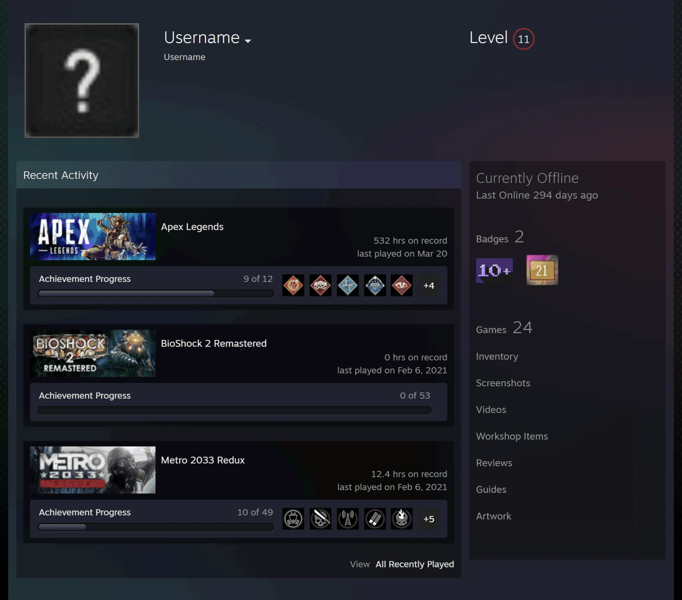This screenshot has width=682, height=600.
Task: Open the 10+ years of service badge
Action: 494,270
